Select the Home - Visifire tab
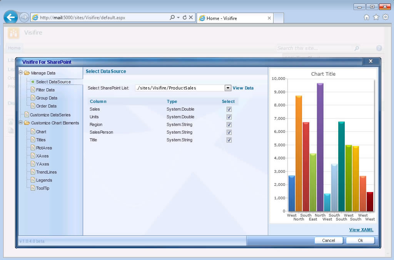Image resolution: width=394 pixels, height=260 pixels. (x=235, y=18)
